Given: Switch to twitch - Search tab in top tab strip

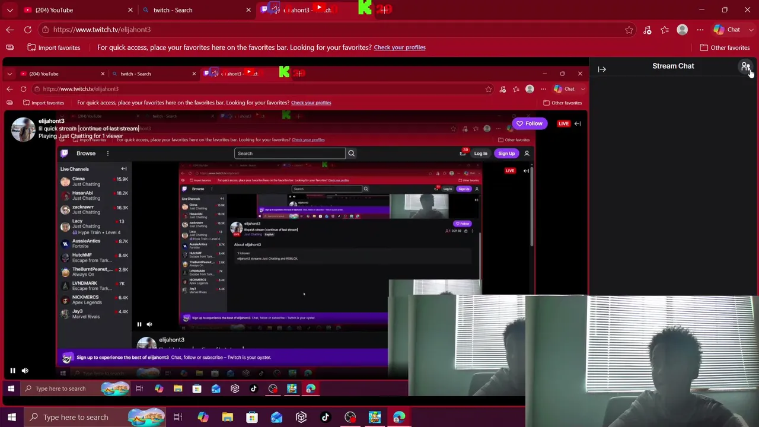Looking at the screenshot, I should coord(196,10).
